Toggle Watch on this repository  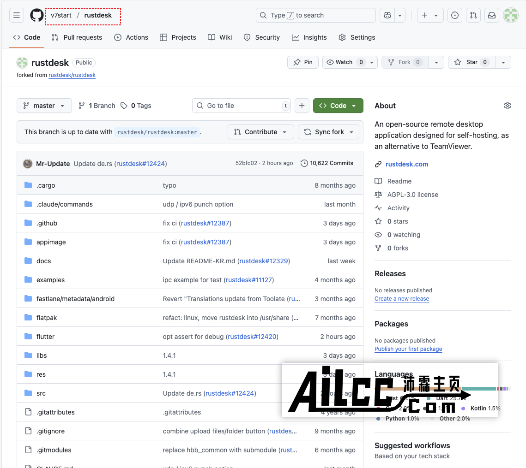click(x=344, y=62)
